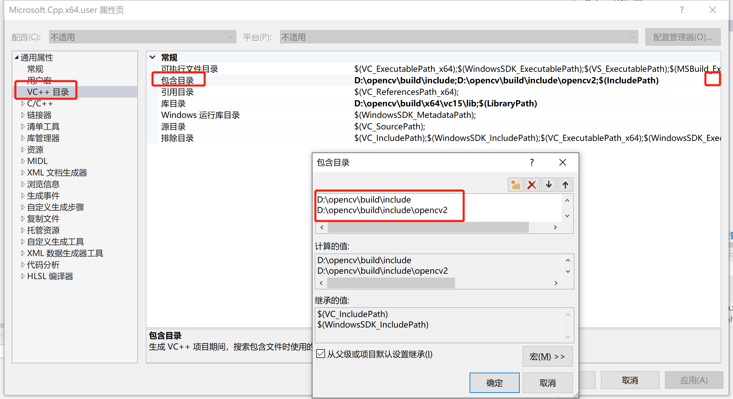Screen dimensions: 733x399
Task: Collapse the 通用属性 tree root
Action: (16, 58)
